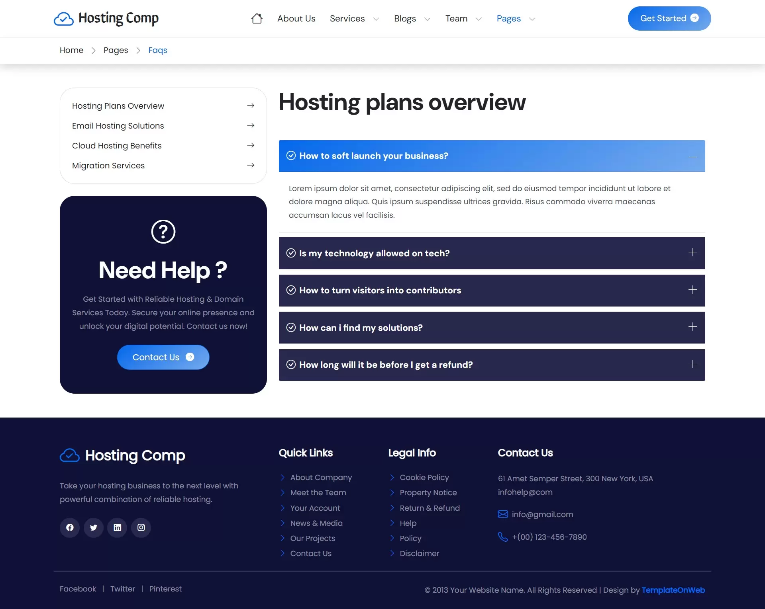Open Meet the Team footer link

[318, 492]
